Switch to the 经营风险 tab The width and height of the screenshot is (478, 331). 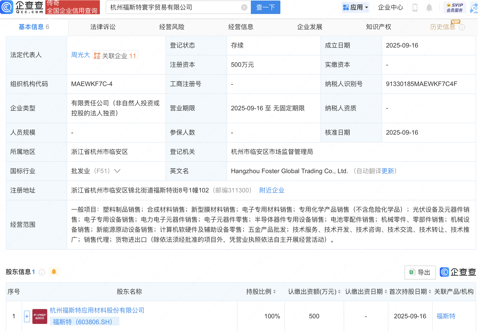coord(172,27)
